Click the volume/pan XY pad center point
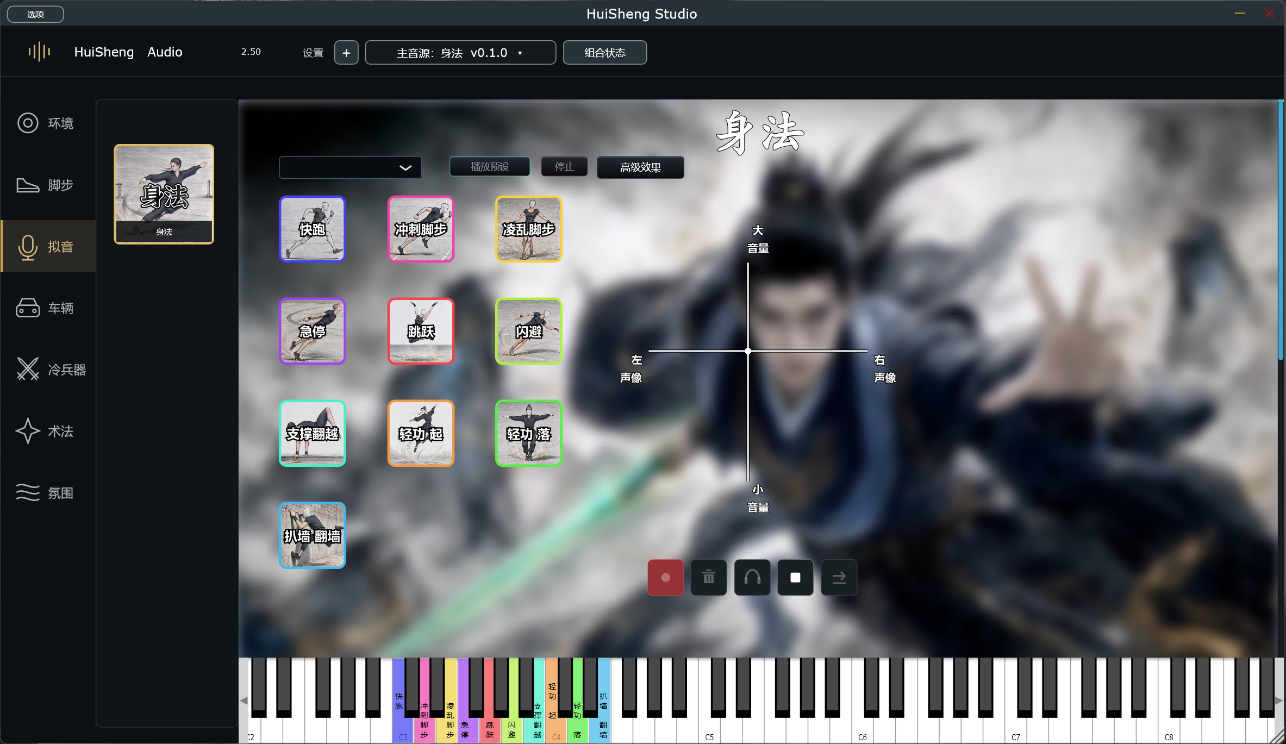The width and height of the screenshot is (1286, 744). [x=748, y=351]
